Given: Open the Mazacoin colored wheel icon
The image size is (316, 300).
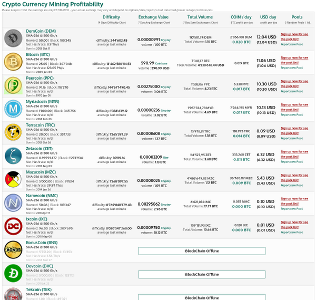Looking at the screenshot, I should 13,179.
